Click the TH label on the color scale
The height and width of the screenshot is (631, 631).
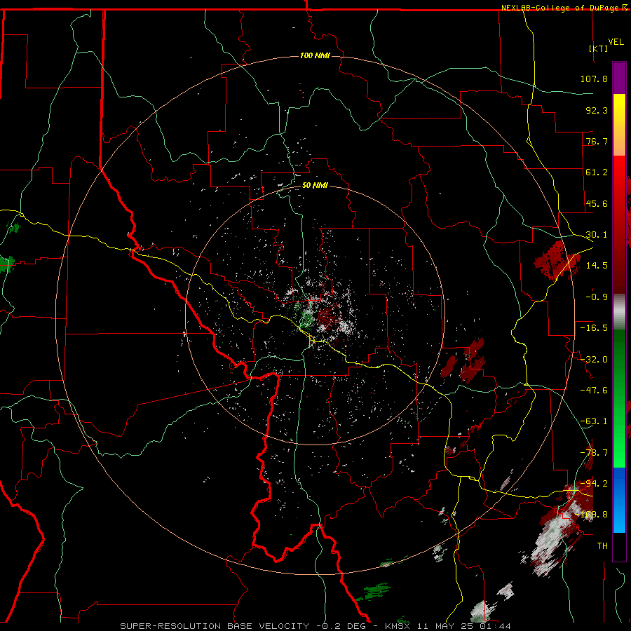click(x=602, y=546)
